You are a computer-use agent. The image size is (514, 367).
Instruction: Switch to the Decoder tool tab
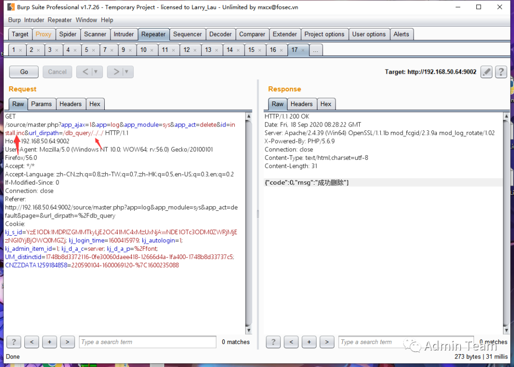click(x=220, y=34)
